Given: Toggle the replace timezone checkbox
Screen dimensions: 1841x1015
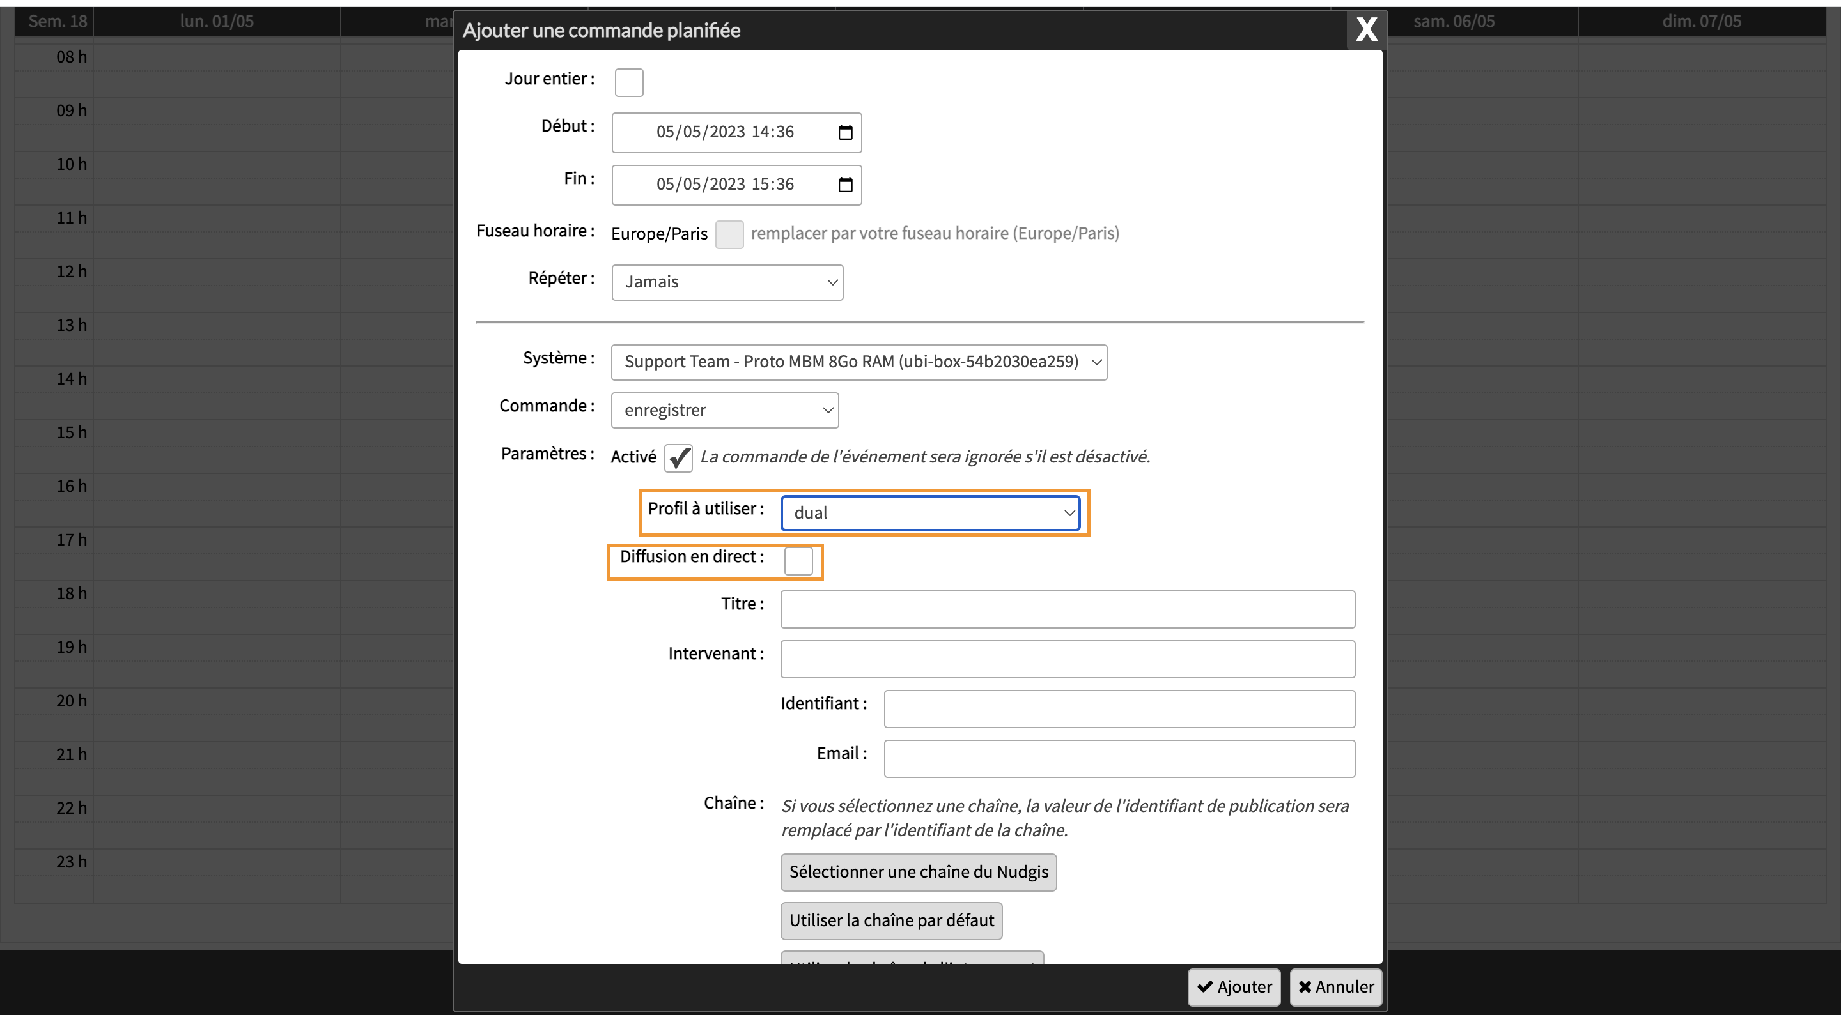Looking at the screenshot, I should pos(729,234).
